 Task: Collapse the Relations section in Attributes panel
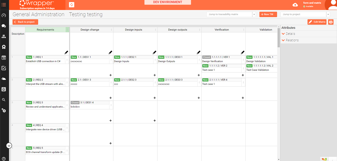coord(283,40)
